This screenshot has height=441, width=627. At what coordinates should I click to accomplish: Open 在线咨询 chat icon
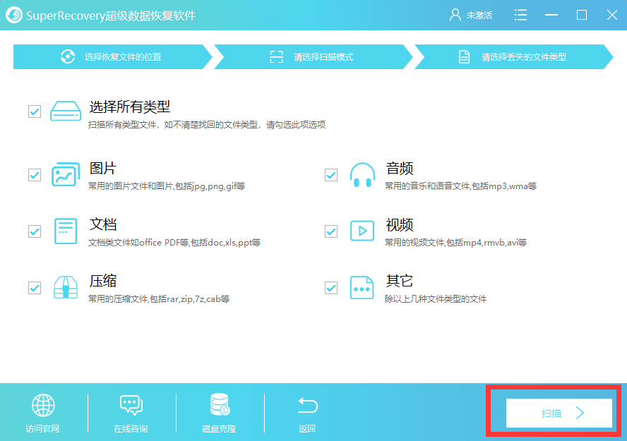(x=131, y=405)
